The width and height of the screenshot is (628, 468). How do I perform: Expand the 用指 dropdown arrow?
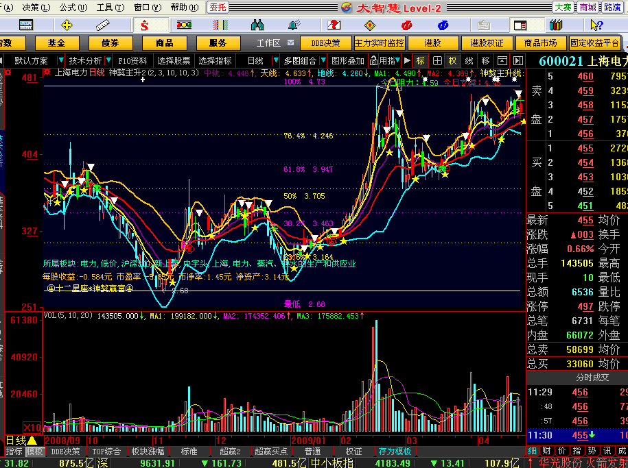pyautogui.click(x=397, y=60)
